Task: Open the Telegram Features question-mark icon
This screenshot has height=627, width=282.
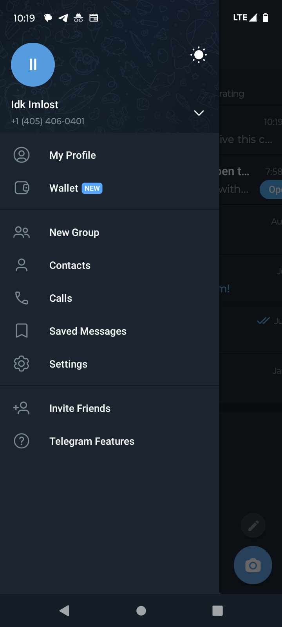Action: 22,441
